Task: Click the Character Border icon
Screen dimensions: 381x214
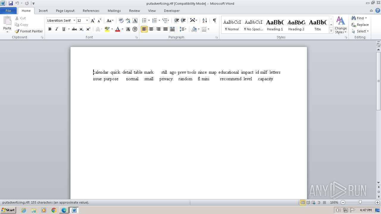Action: [135, 21]
